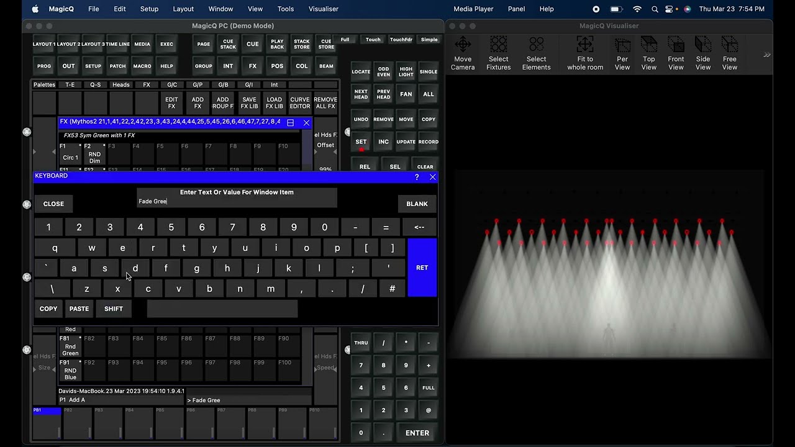This screenshot has height=447, width=795.
Task: Open the Visualiser menu
Action: pyautogui.click(x=324, y=9)
